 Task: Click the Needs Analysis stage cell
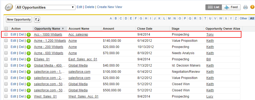tap(183, 53)
